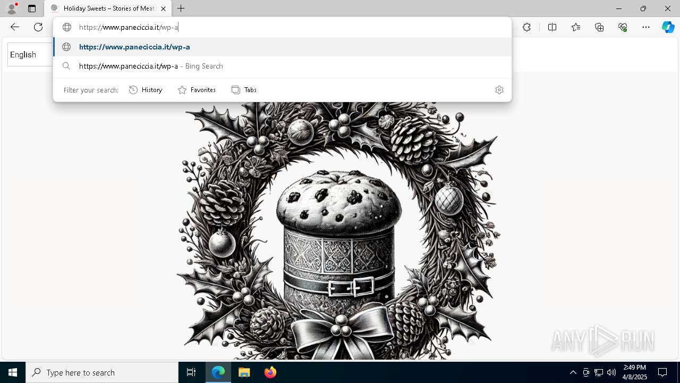Click the Edge taskbar icon
This screenshot has height=383, width=680.
point(218,372)
